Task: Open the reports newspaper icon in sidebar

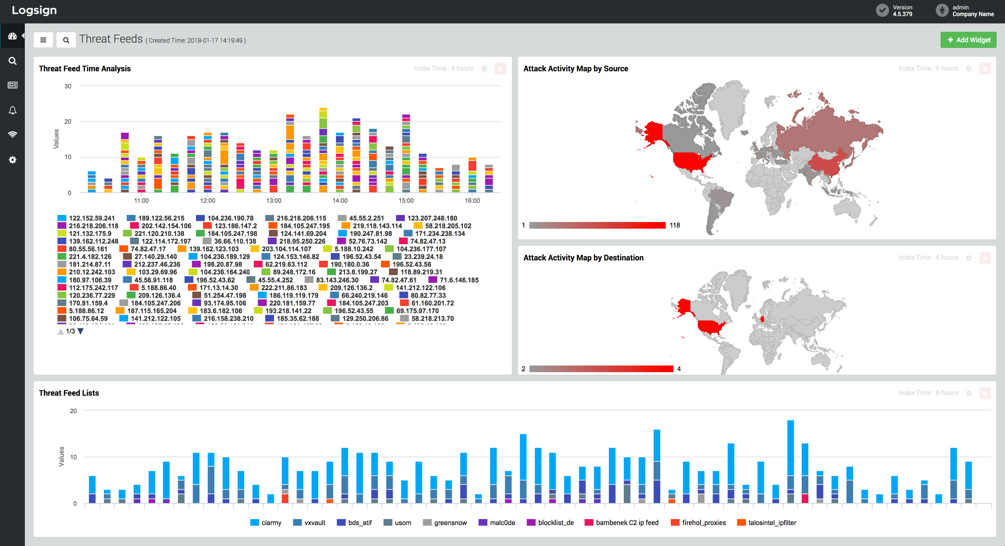Action: [13, 85]
